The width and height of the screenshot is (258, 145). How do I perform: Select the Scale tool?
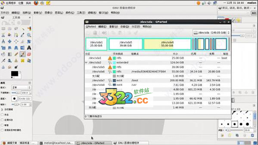[x=3, y=48]
